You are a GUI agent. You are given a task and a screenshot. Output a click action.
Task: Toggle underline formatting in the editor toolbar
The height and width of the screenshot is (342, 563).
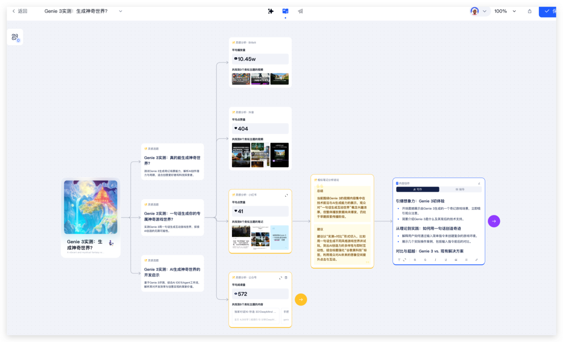446,260
